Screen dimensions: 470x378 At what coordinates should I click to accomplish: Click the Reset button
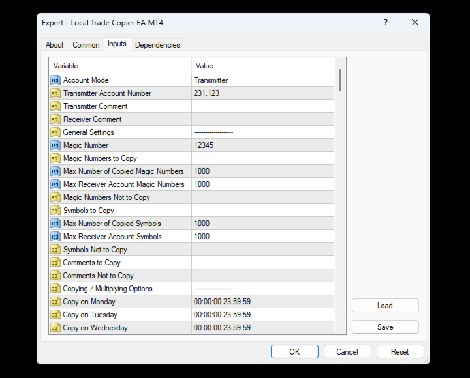(x=400, y=352)
